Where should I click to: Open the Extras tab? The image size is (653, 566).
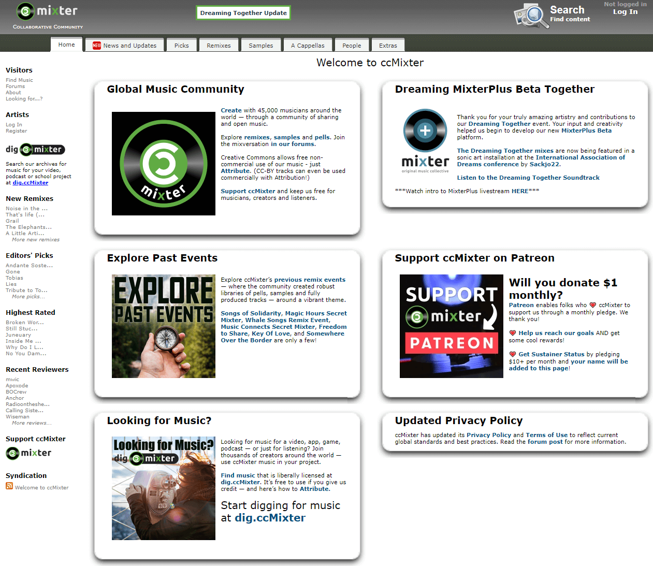[388, 46]
